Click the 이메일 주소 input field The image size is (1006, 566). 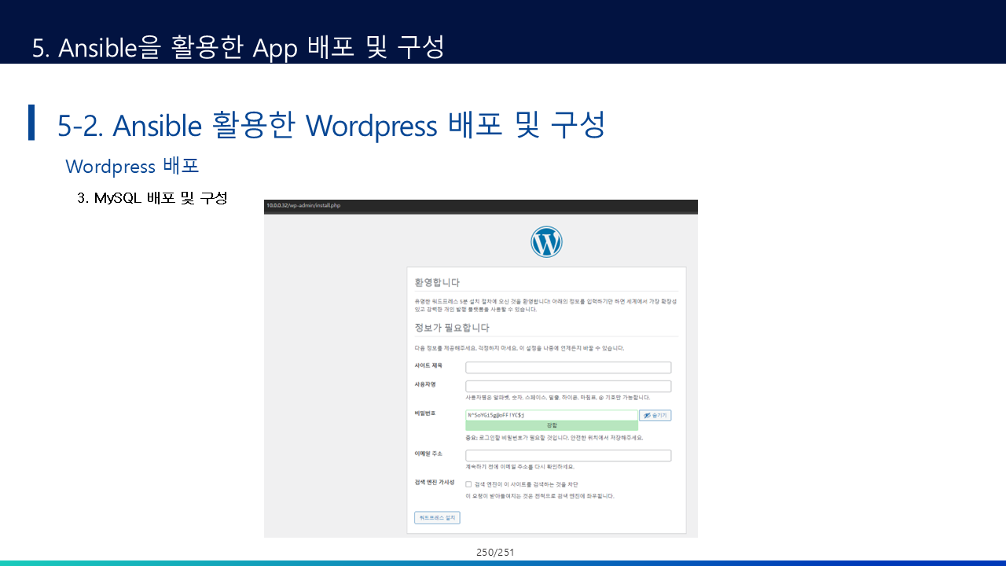pyautogui.click(x=568, y=456)
